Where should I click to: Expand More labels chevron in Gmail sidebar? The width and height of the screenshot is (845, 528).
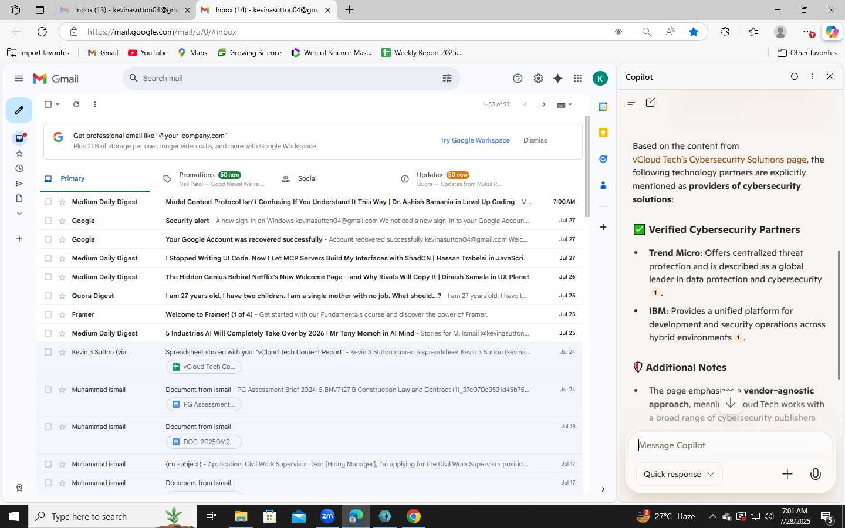19,214
